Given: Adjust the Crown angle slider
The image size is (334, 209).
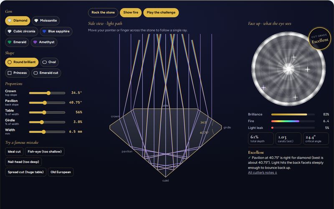Looking at the screenshot, I should pyautogui.click(x=47, y=93).
